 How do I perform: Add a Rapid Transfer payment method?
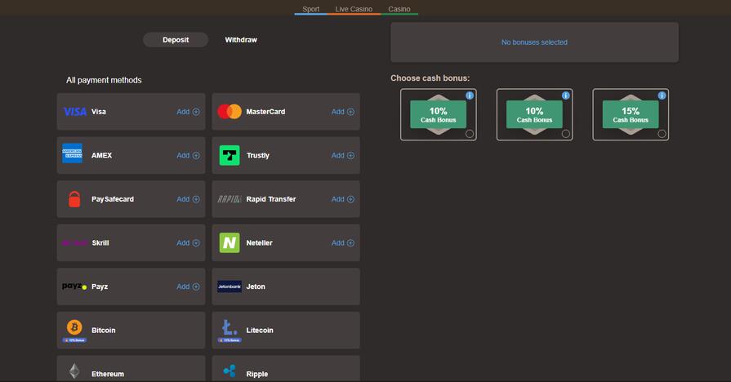click(343, 199)
